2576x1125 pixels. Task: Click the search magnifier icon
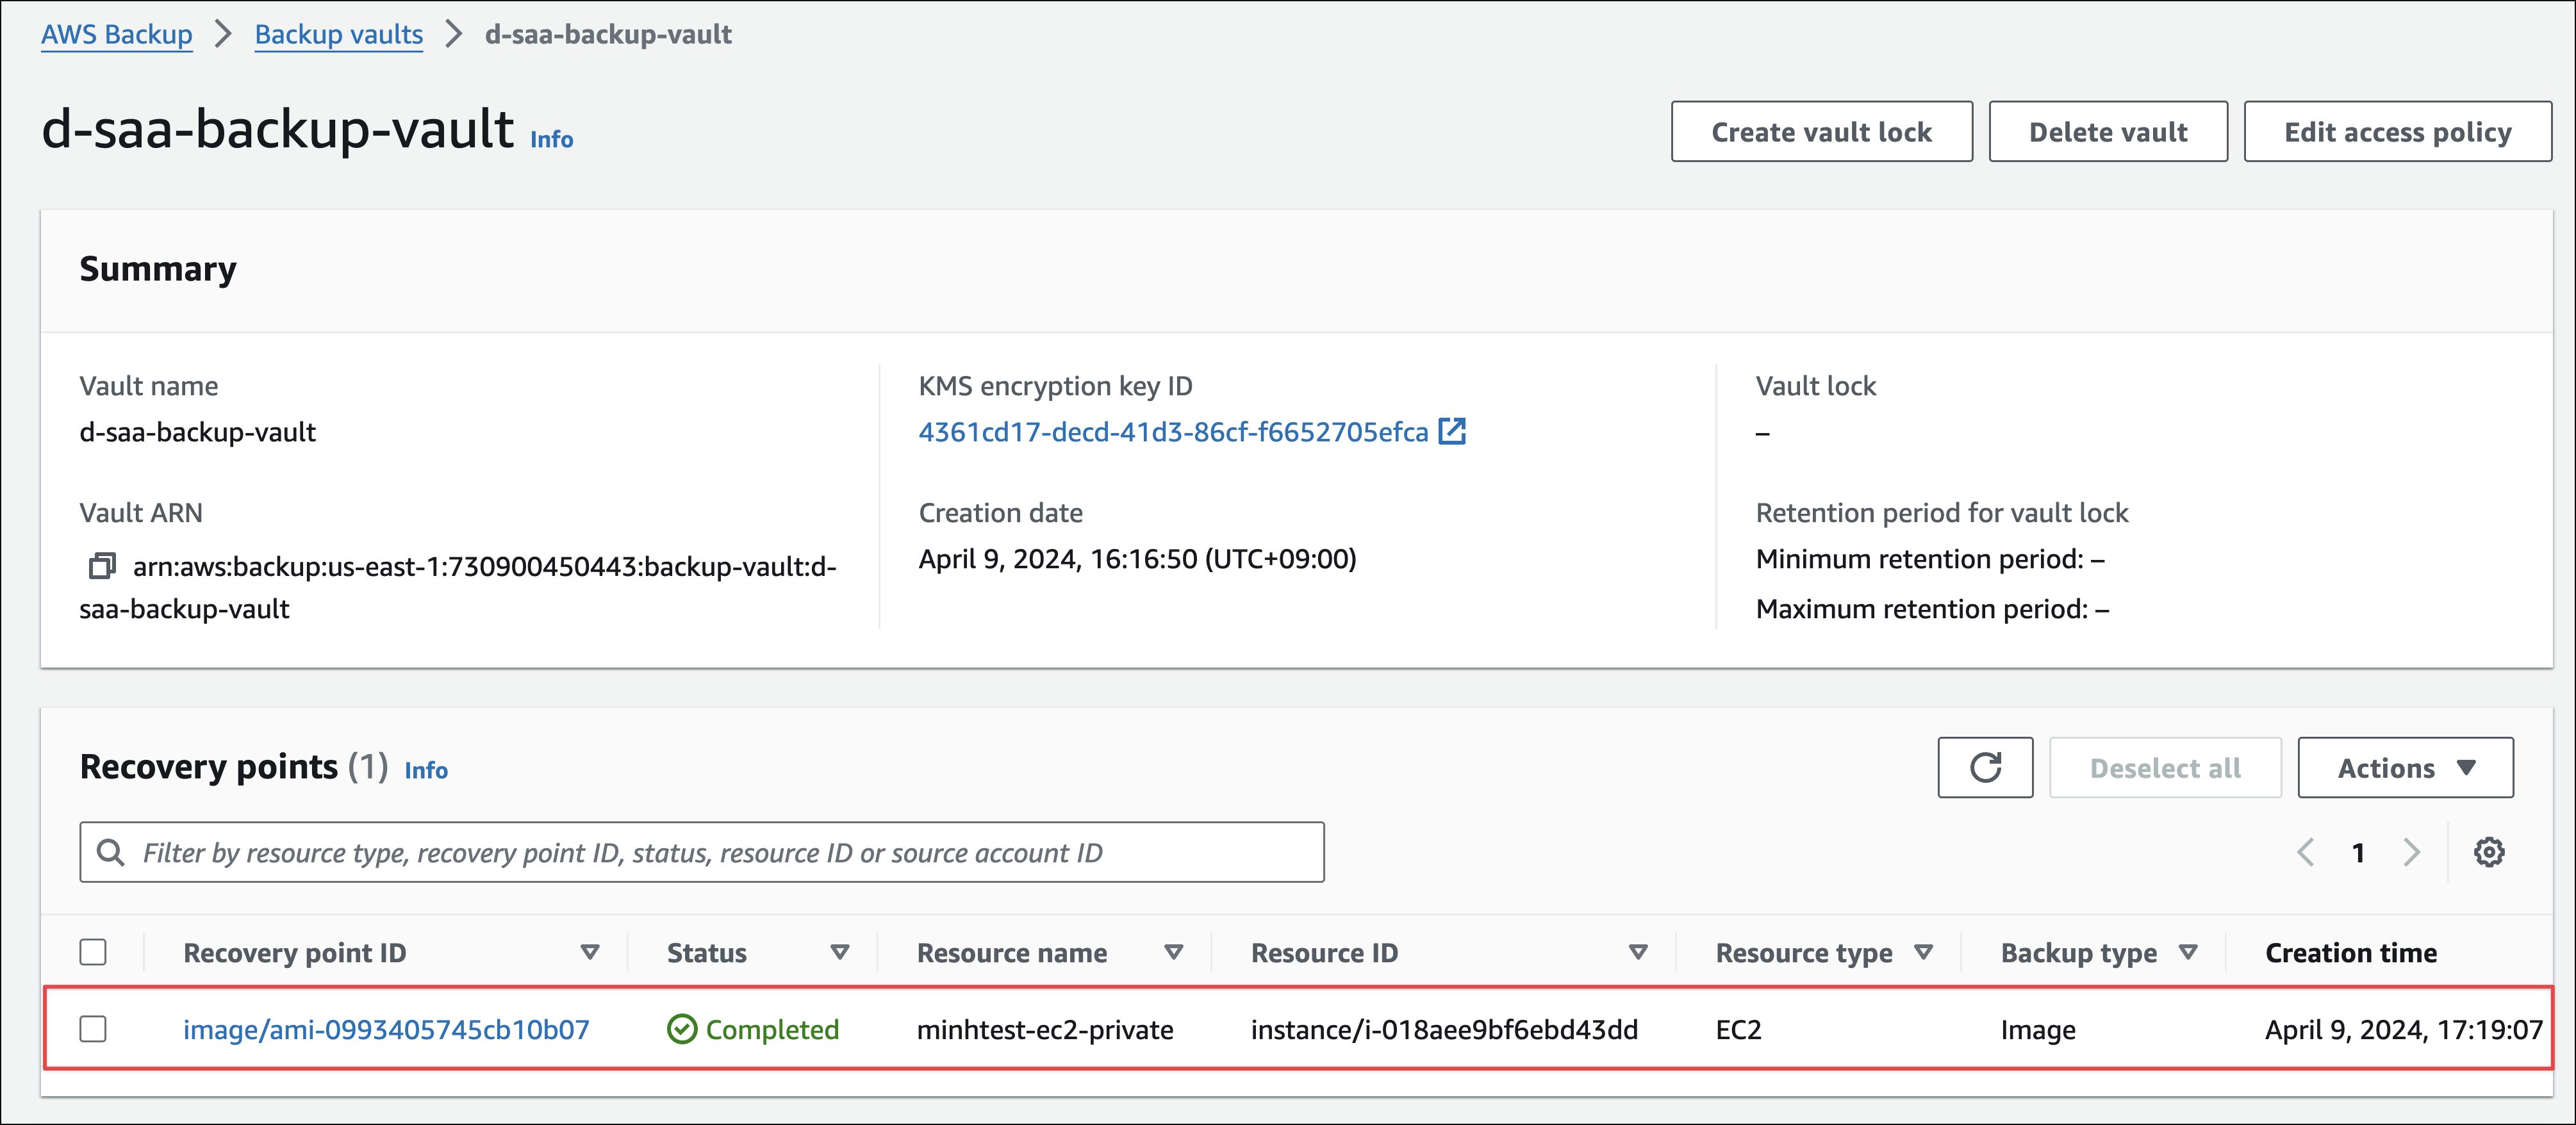(110, 852)
